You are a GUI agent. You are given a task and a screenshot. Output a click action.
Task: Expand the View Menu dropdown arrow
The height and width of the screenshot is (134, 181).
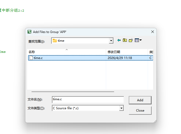(140, 40)
